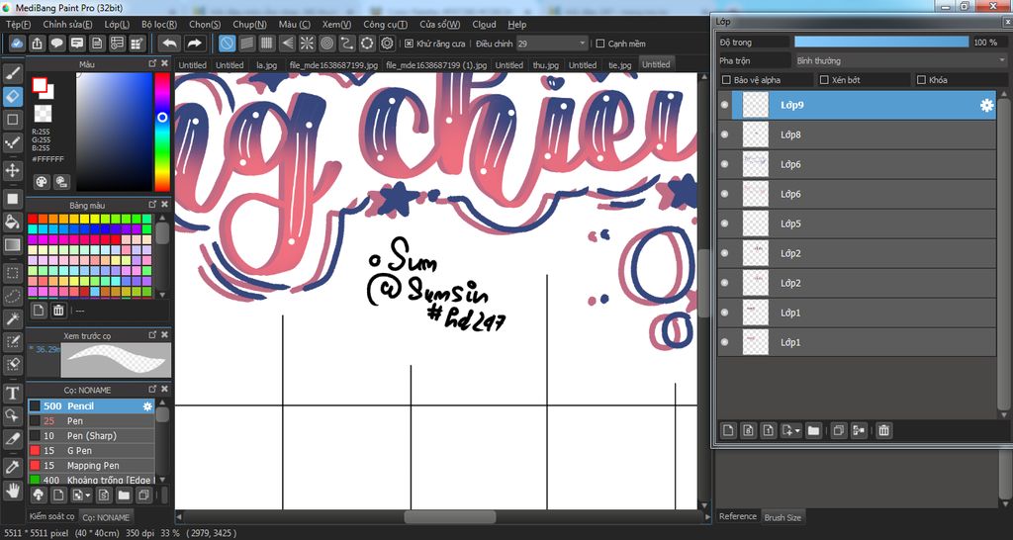Image resolution: width=1013 pixels, height=540 pixels.
Task: Open the add layer dropdown arrow
Action: pos(798,431)
